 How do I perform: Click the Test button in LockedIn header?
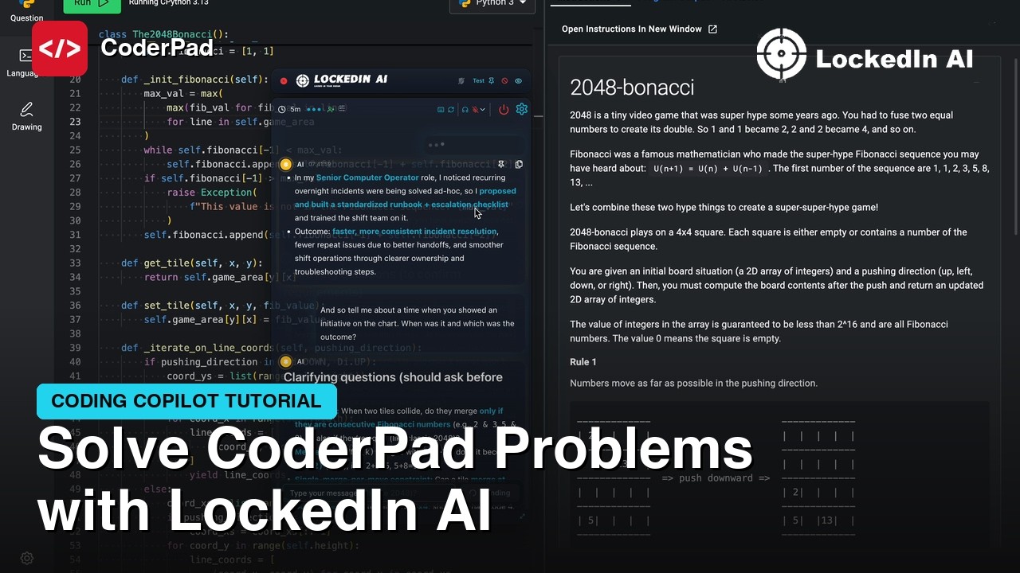[478, 81]
